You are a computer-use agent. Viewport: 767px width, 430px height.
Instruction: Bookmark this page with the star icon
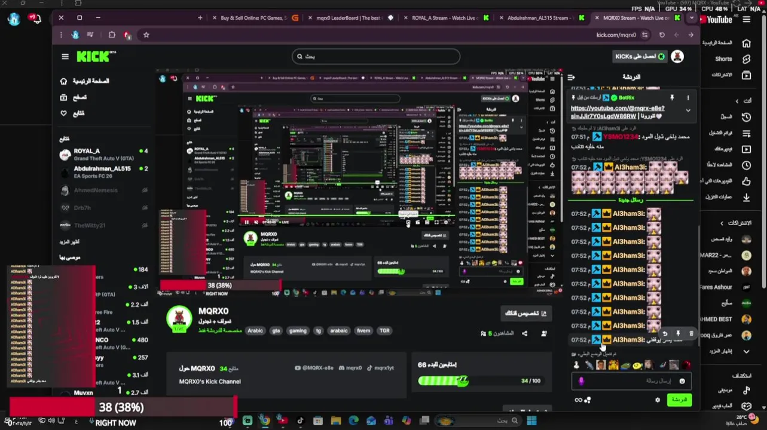click(x=146, y=35)
